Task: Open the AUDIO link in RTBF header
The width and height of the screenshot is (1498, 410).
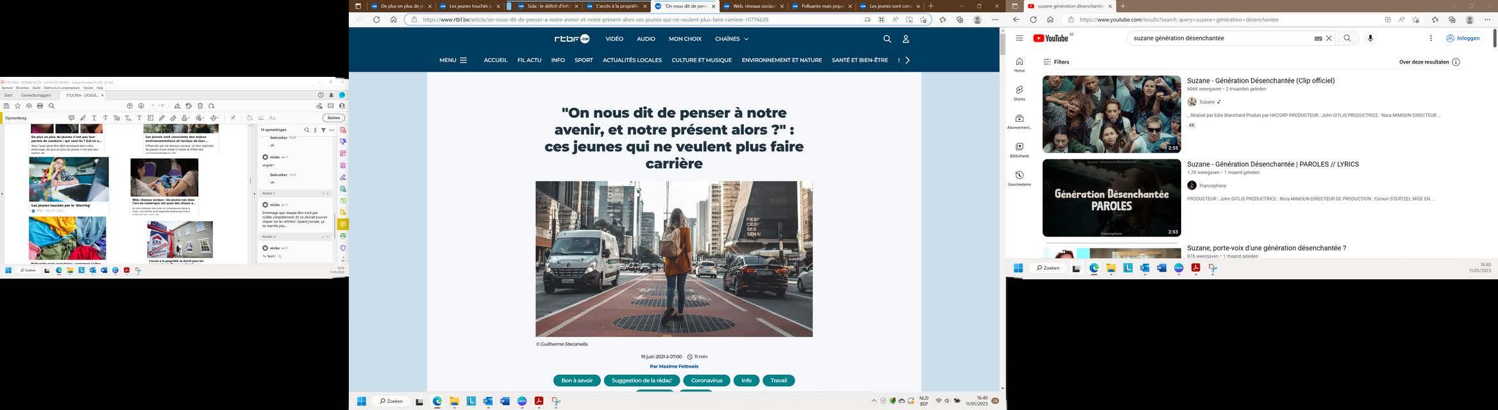Action: [x=646, y=39]
